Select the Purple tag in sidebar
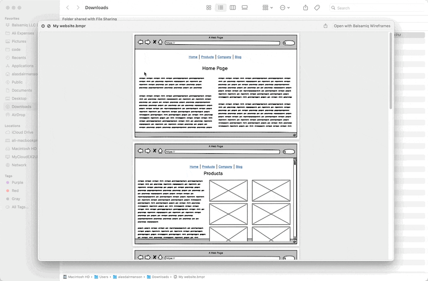This screenshot has width=428, height=281. pyautogui.click(x=18, y=183)
